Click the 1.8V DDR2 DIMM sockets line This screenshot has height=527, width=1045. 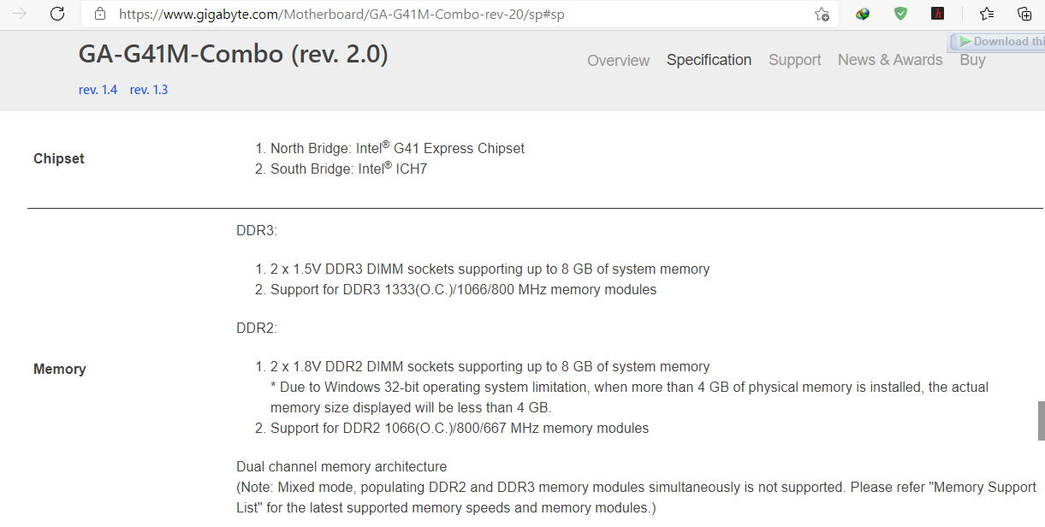[490, 366]
